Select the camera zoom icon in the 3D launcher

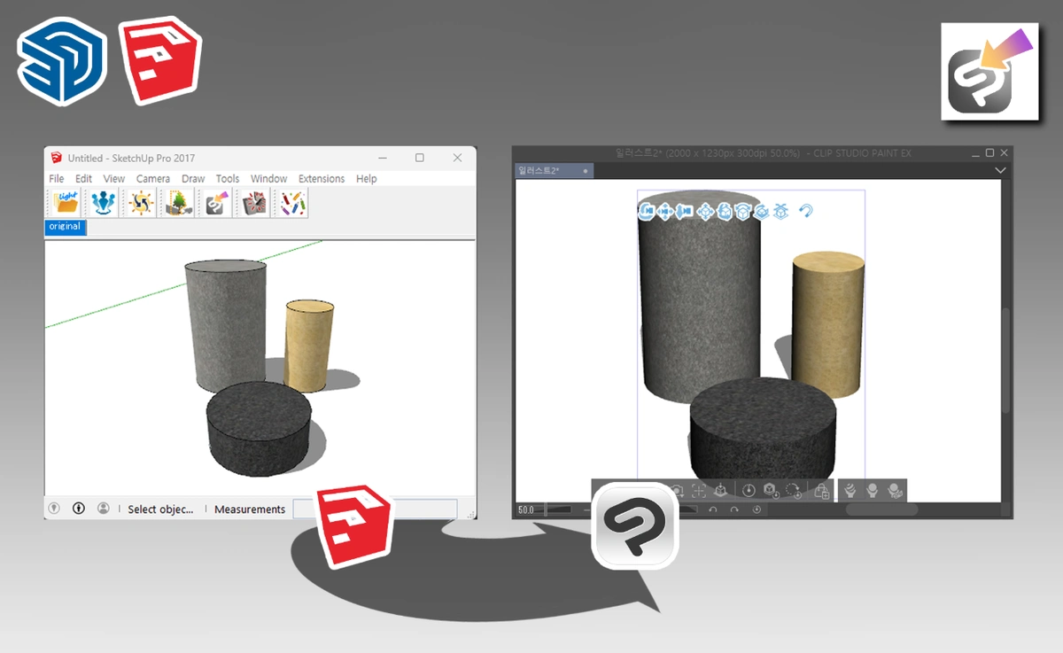683,211
